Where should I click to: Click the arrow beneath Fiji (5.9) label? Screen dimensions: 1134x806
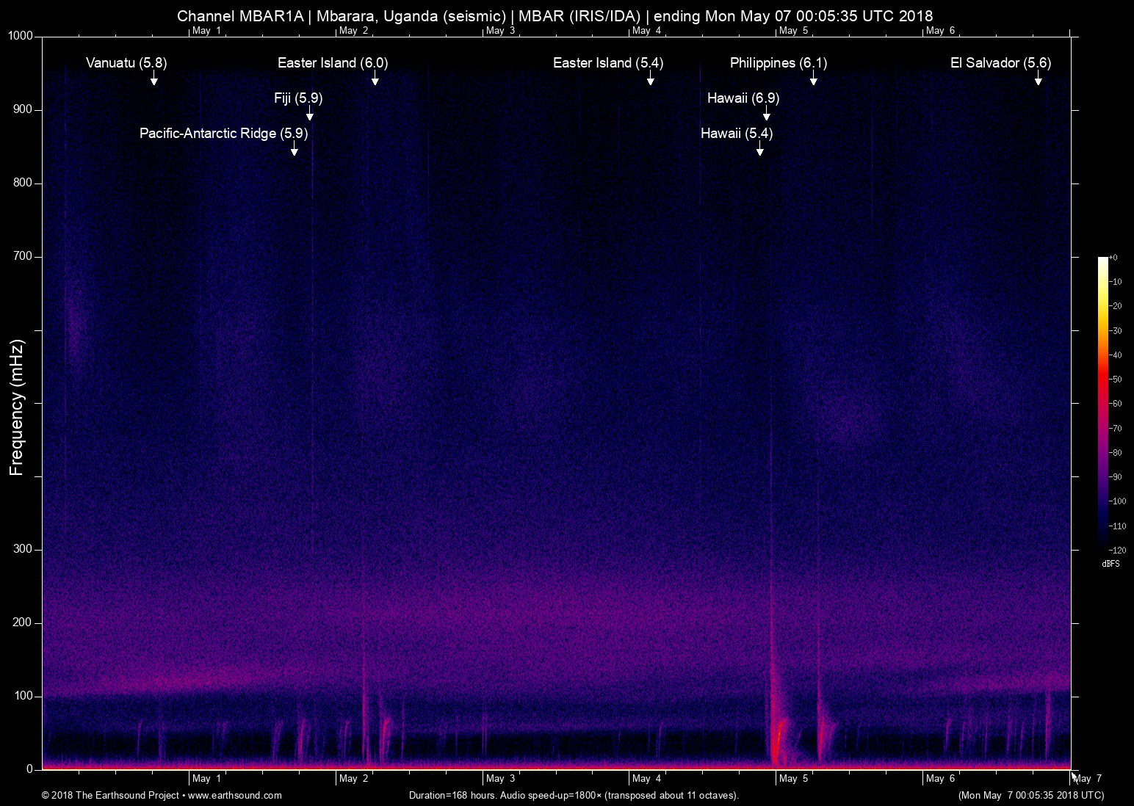pos(310,114)
